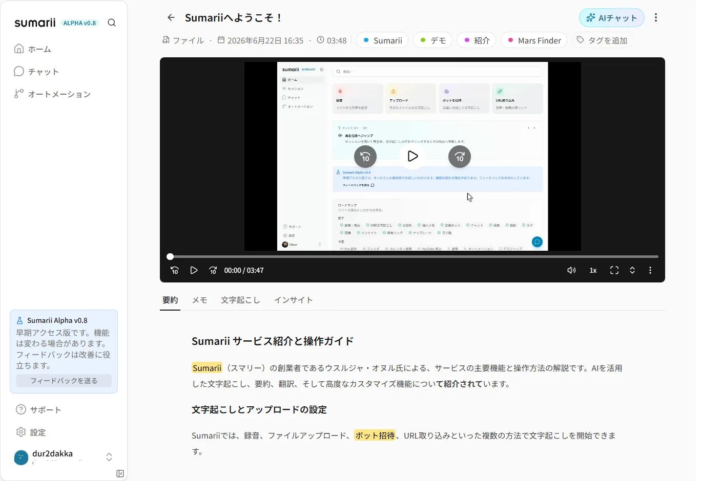Click the sumarii logo
Viewport: 702px width, 481px height.
35,23
